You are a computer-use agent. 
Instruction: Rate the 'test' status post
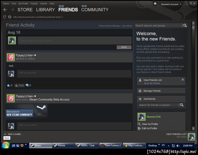[x=19, y=85]
